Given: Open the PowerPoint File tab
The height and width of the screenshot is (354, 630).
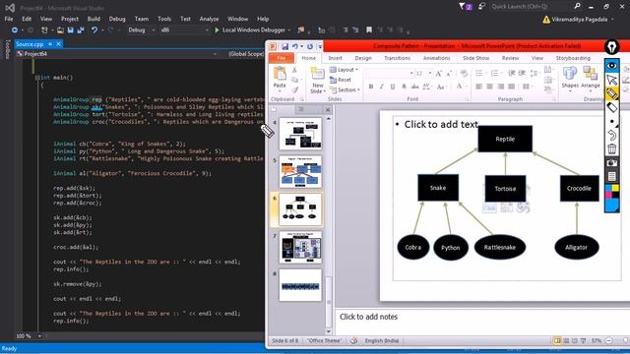Looking at the screenshot, I should tap(281, 58).
